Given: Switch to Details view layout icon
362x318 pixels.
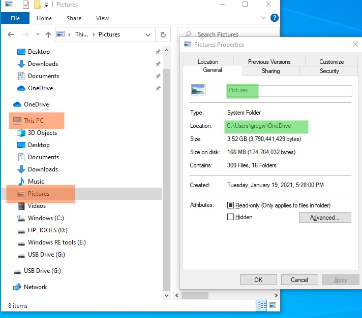Looking at the screenshot, I should [x=261, y=305].
